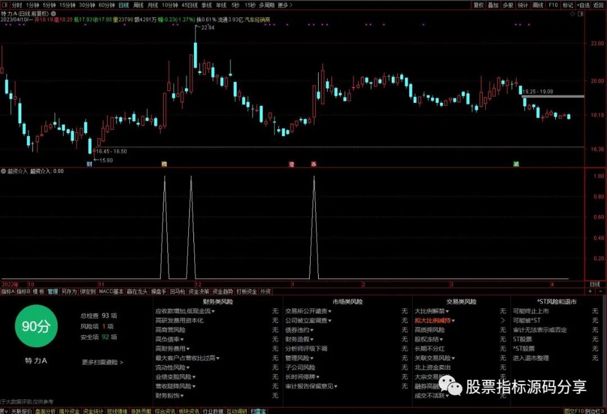Viewport: 607px width, 414px height.
Task: Apply 回马枪 indicator
Action: coord(177,292)
